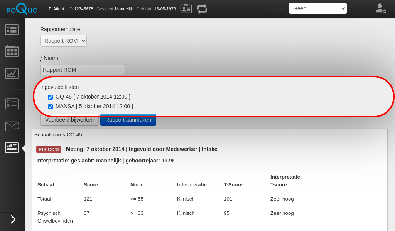Select the reports newspaper icon in sidebar
Viewport: 395px width, 231px height.
pyautogui.click(x=12, y=148)
